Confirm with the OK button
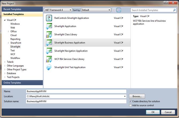Viewport: 179px width, 118px height. click(x=153, y=112)
